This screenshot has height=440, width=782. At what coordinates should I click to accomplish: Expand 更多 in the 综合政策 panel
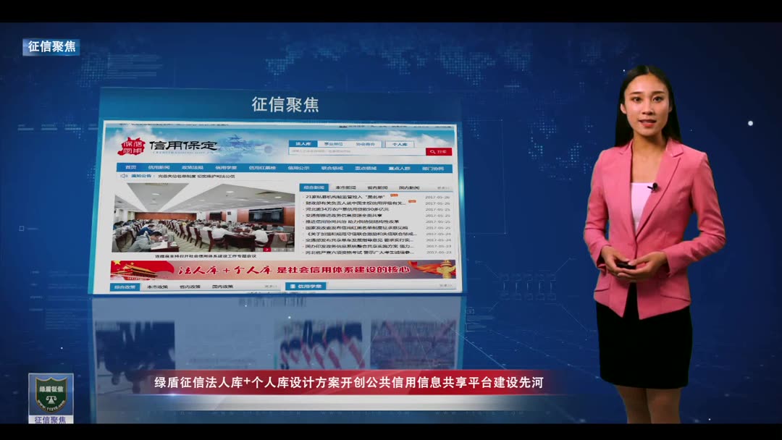pyautogui.click(x=271, y=285)
